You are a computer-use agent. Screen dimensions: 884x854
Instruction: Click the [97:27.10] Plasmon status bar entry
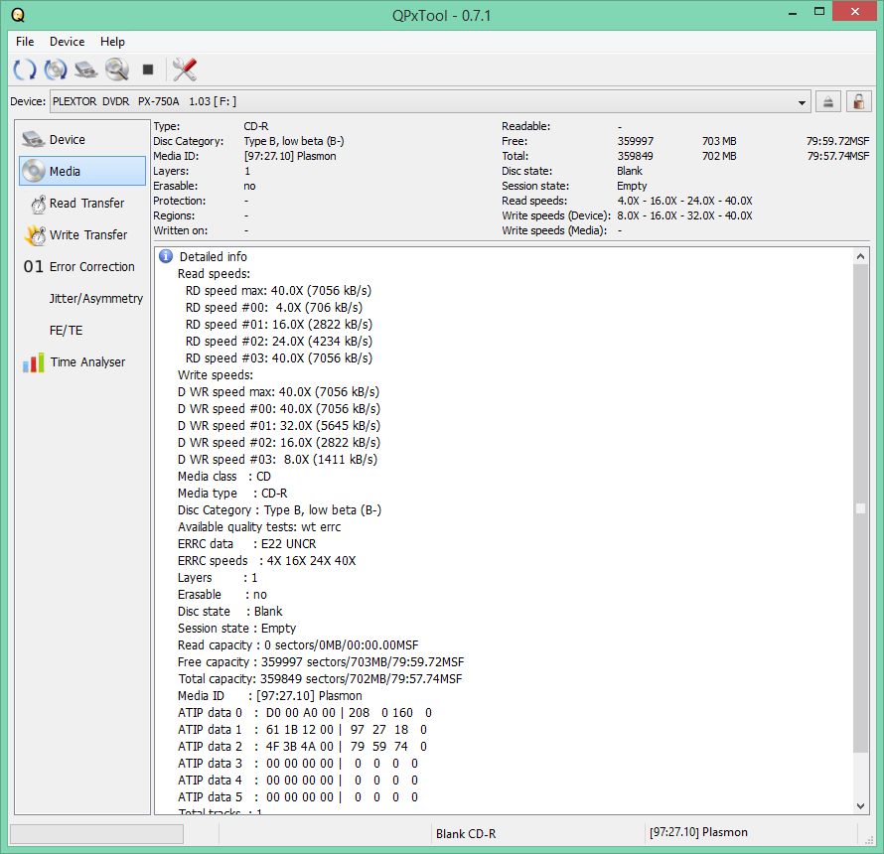[x=698, y=832]
